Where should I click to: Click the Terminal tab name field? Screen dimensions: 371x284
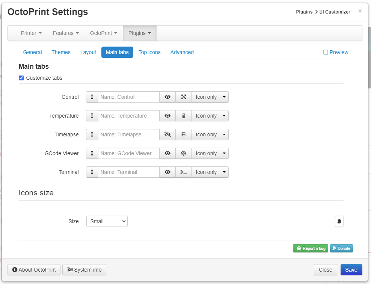coord(129,172)
